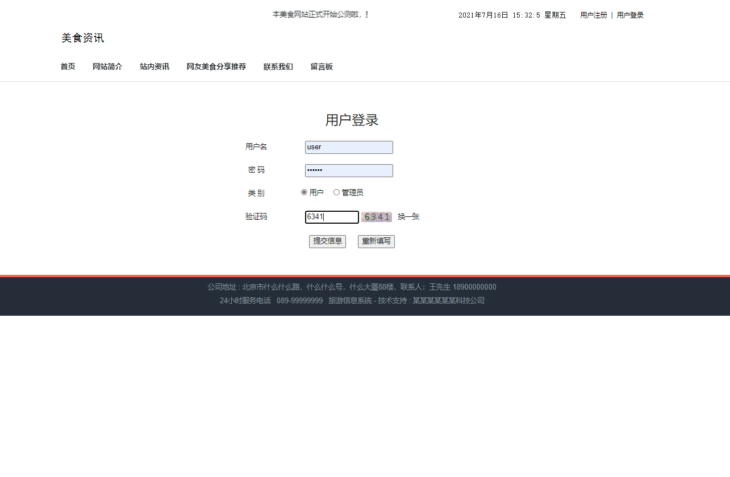Click the 提交信息 submit button
The width and height of the screenshot is (730, 477).
[327, 241]
